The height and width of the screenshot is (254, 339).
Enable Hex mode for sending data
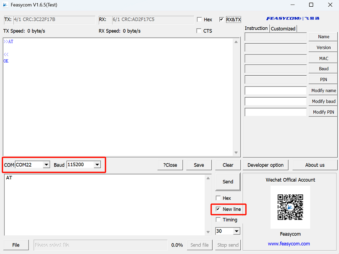[218, 198]
